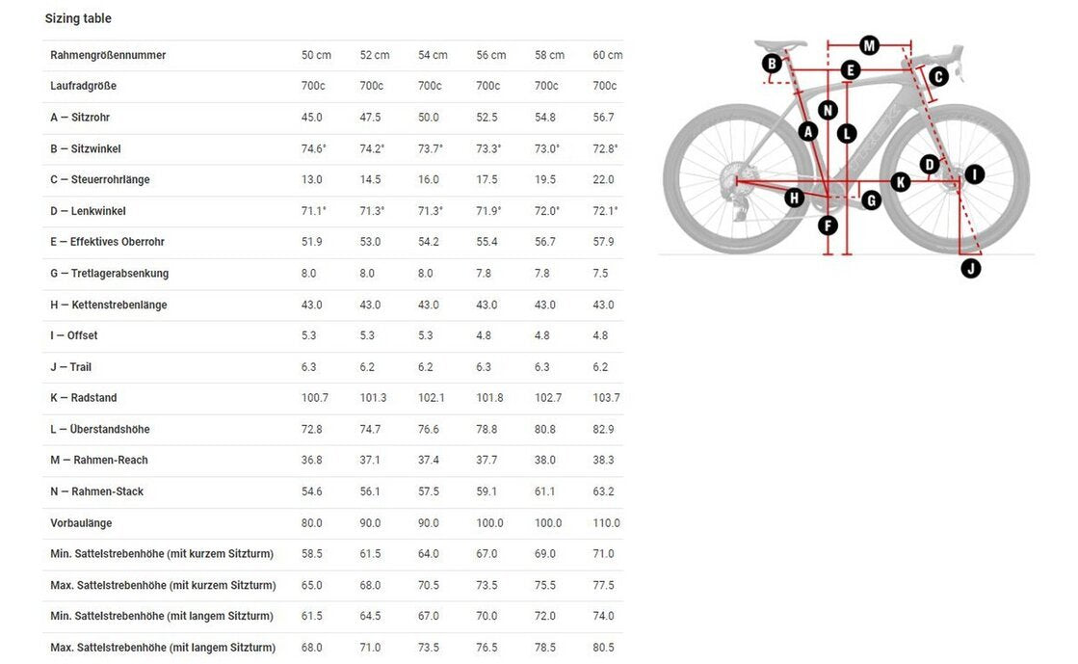1078x664 pixels.
Task: Select the H chainstay marker
Action: click(795, 199)
